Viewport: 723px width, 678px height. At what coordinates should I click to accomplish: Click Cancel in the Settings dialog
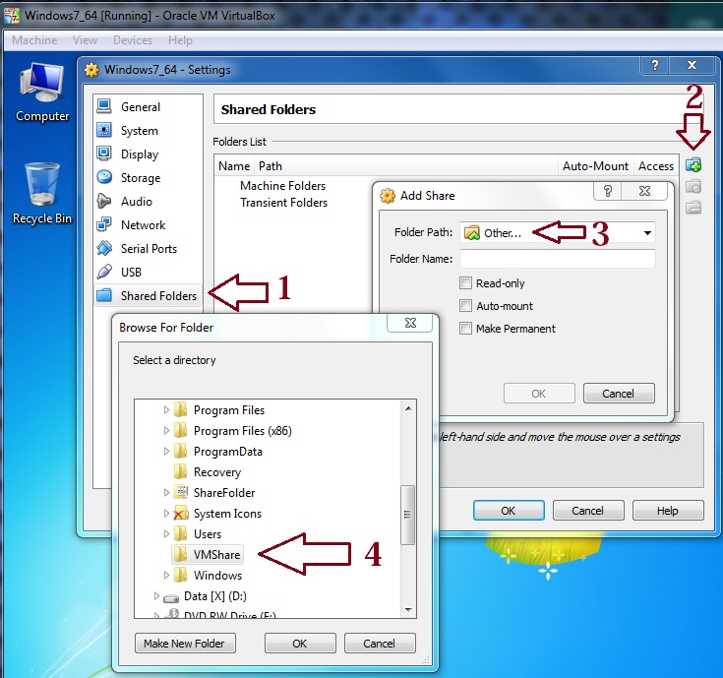coord(588,511)
